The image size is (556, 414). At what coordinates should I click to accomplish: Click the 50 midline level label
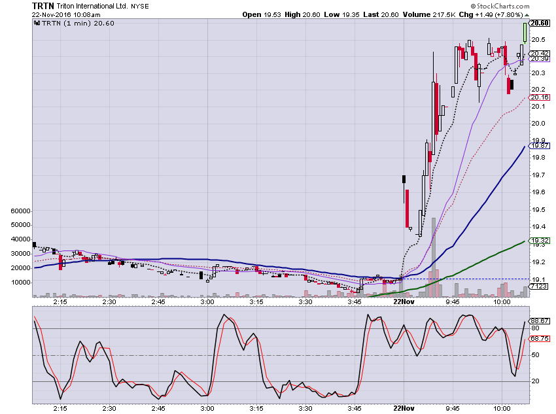coord(536,354)
